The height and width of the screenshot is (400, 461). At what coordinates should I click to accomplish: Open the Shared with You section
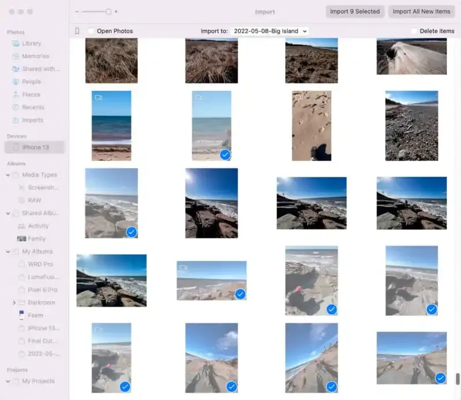coord(39,68)
